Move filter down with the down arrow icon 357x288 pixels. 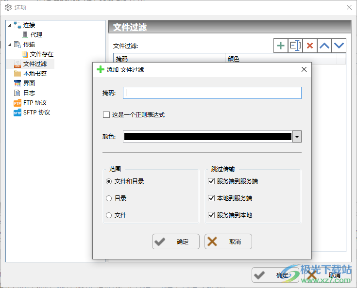(x=339, y=46)
